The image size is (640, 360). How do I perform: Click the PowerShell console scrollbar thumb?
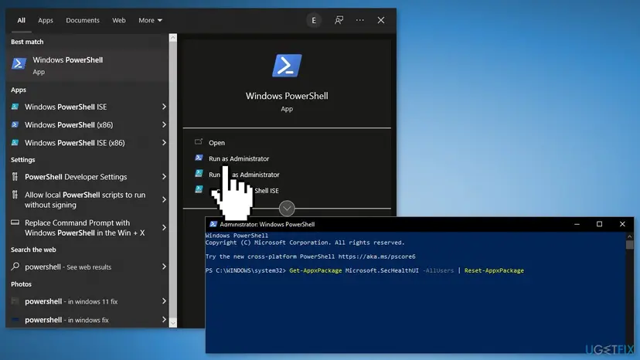[x=629, y=244]
